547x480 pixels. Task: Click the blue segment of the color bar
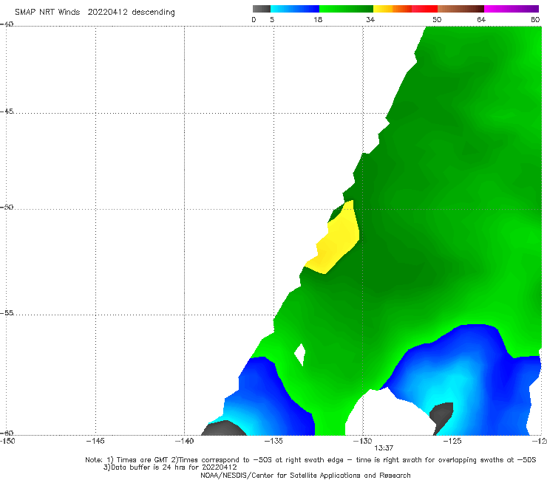point(295,9)
